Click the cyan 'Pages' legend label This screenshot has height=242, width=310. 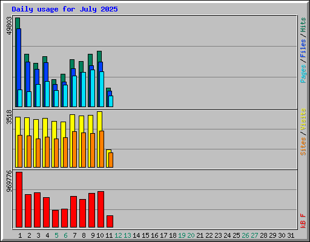[x=303, y=74]
